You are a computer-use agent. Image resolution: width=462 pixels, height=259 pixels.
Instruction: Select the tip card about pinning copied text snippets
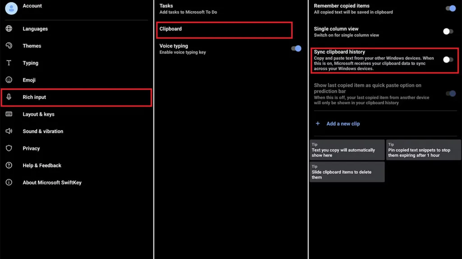click(x=423, y=150)
